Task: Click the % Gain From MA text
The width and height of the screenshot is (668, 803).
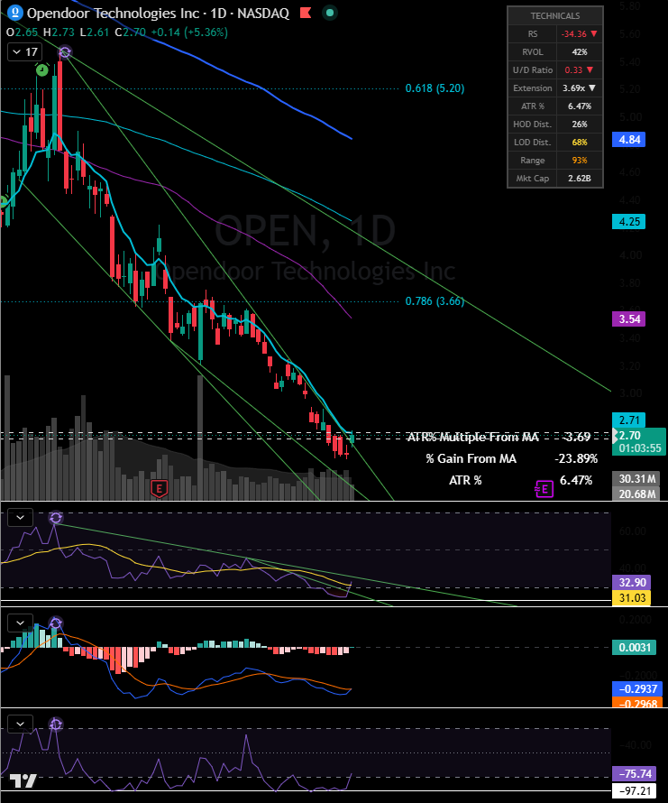Action: pyautogui.click(x=471, y=458)
